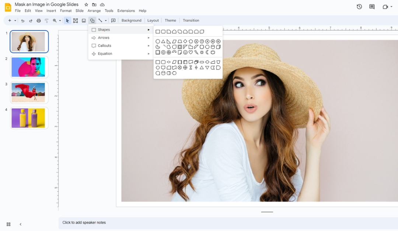Screen dimensions: 398x231
Task: Open the Arrange menu
Action: [94, 11]
